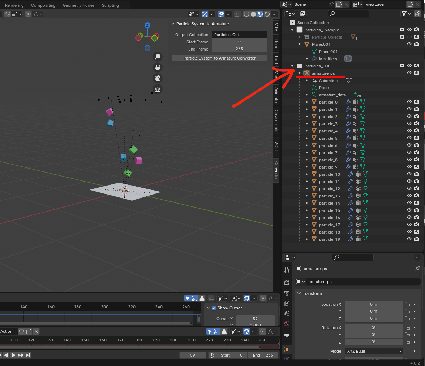The image size is (425, 366).
Task: Open the Tool properties wrench icon
Action: (287, 270)
